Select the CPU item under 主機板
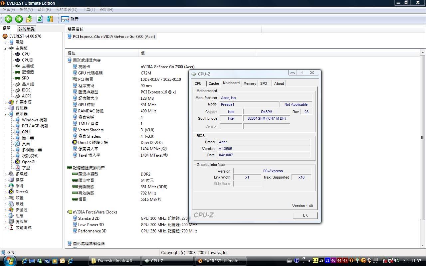 pyautogui.click(x=26, y=54)
